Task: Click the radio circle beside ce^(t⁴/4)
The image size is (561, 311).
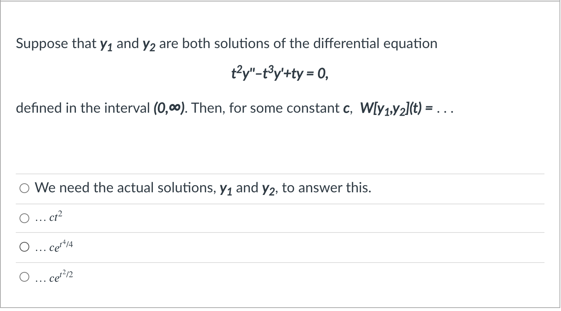Action: [24, 246]
